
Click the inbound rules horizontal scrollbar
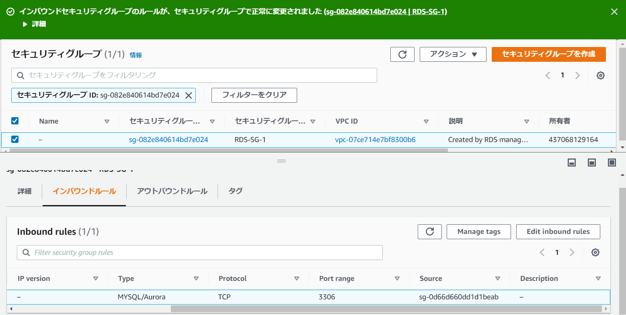pos(386,309)
